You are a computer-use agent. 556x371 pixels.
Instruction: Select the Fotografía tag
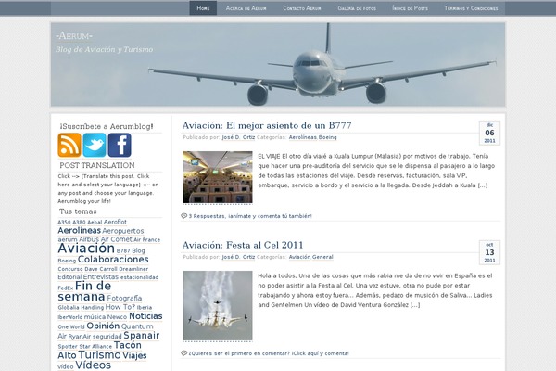click(x=124, y=299)
